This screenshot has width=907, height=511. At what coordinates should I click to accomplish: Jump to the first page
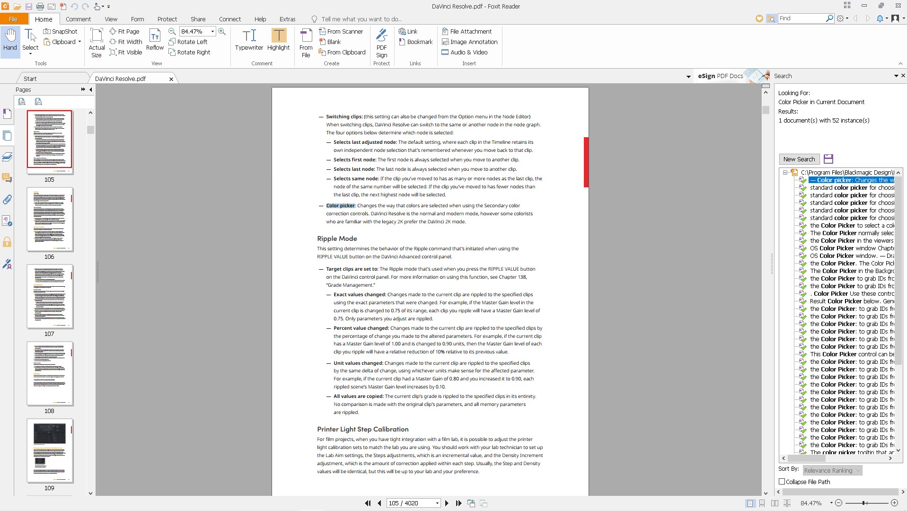pos(368,503)
